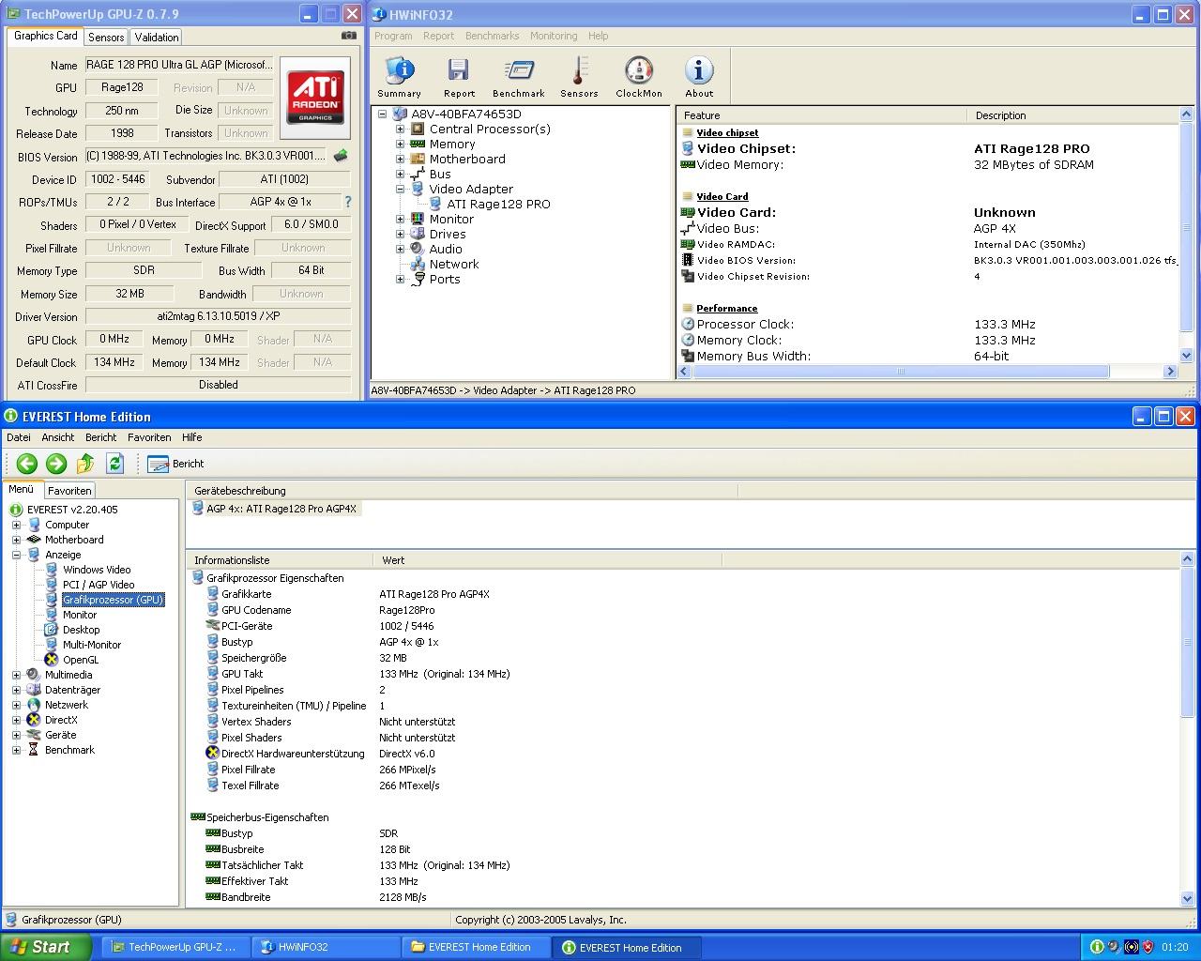Open the Favoriten tab in EVEREST

click(69, 491)
